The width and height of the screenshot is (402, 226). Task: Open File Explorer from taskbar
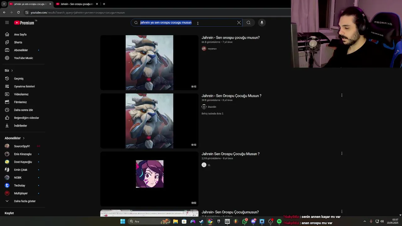point(176,221)
